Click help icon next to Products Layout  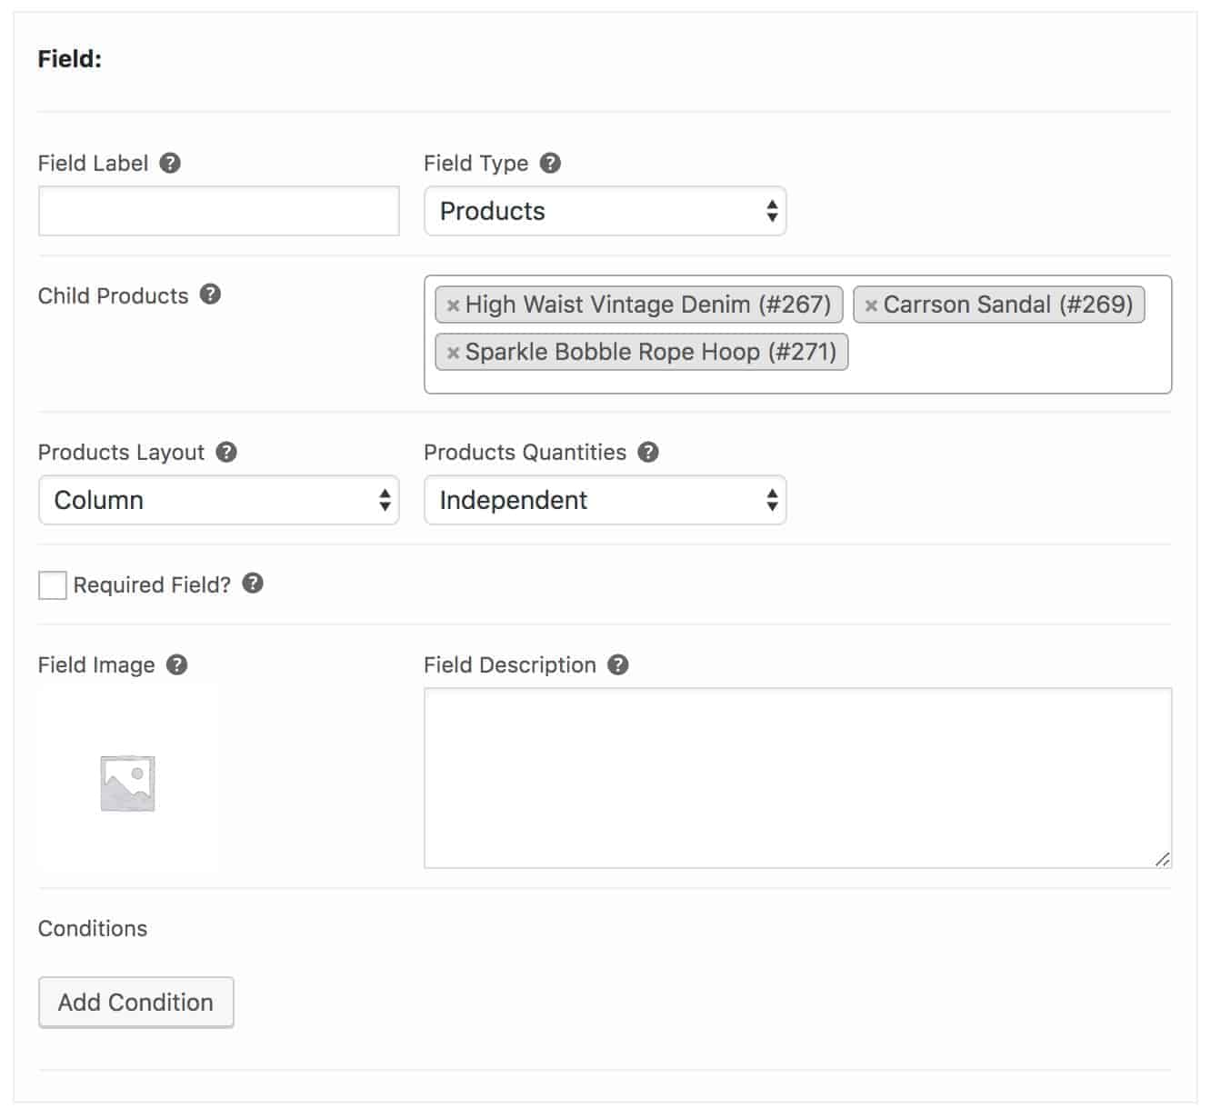(226, 452)
